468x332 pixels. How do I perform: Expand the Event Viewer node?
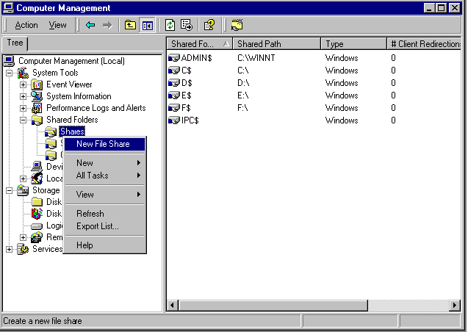click(23, 84)
